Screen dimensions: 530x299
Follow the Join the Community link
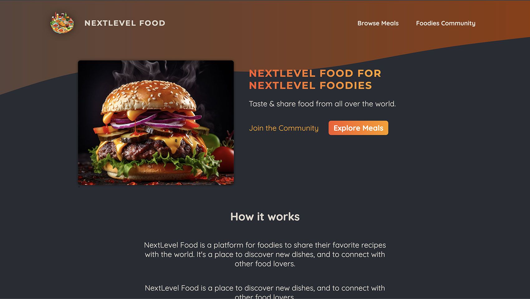[284, 128]
